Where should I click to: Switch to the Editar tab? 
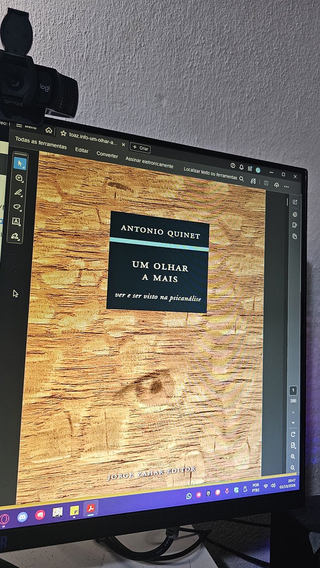click(x=82, y=150)
